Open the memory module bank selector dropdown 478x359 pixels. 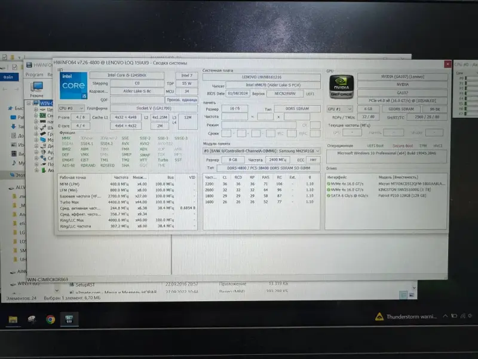(261, 151)
